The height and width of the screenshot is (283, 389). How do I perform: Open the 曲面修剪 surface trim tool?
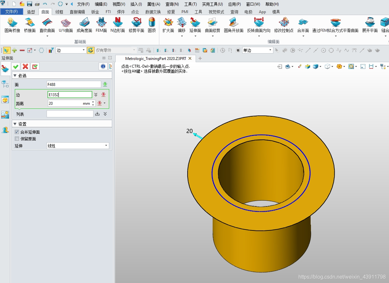(x=212, y=25)
